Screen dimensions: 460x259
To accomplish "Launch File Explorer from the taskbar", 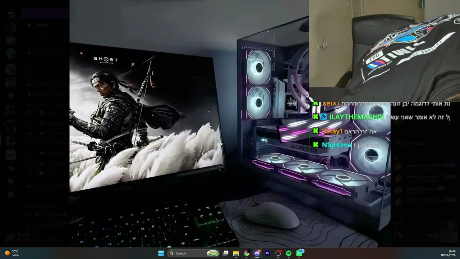I will (x=236, y=253).
